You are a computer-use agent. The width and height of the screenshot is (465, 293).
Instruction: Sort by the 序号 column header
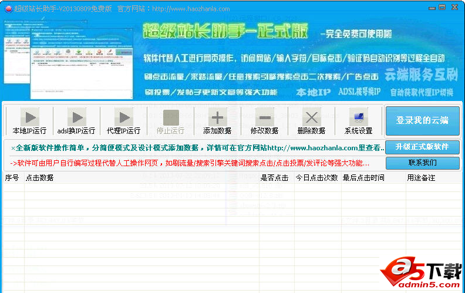14,178
